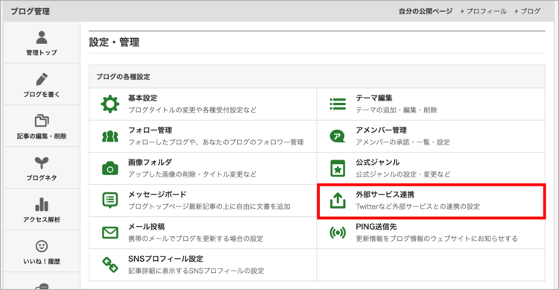Screen dimensions: 559x290
Task: Select the ブログネタ sprout icon
Action: [x=42, y=163]
